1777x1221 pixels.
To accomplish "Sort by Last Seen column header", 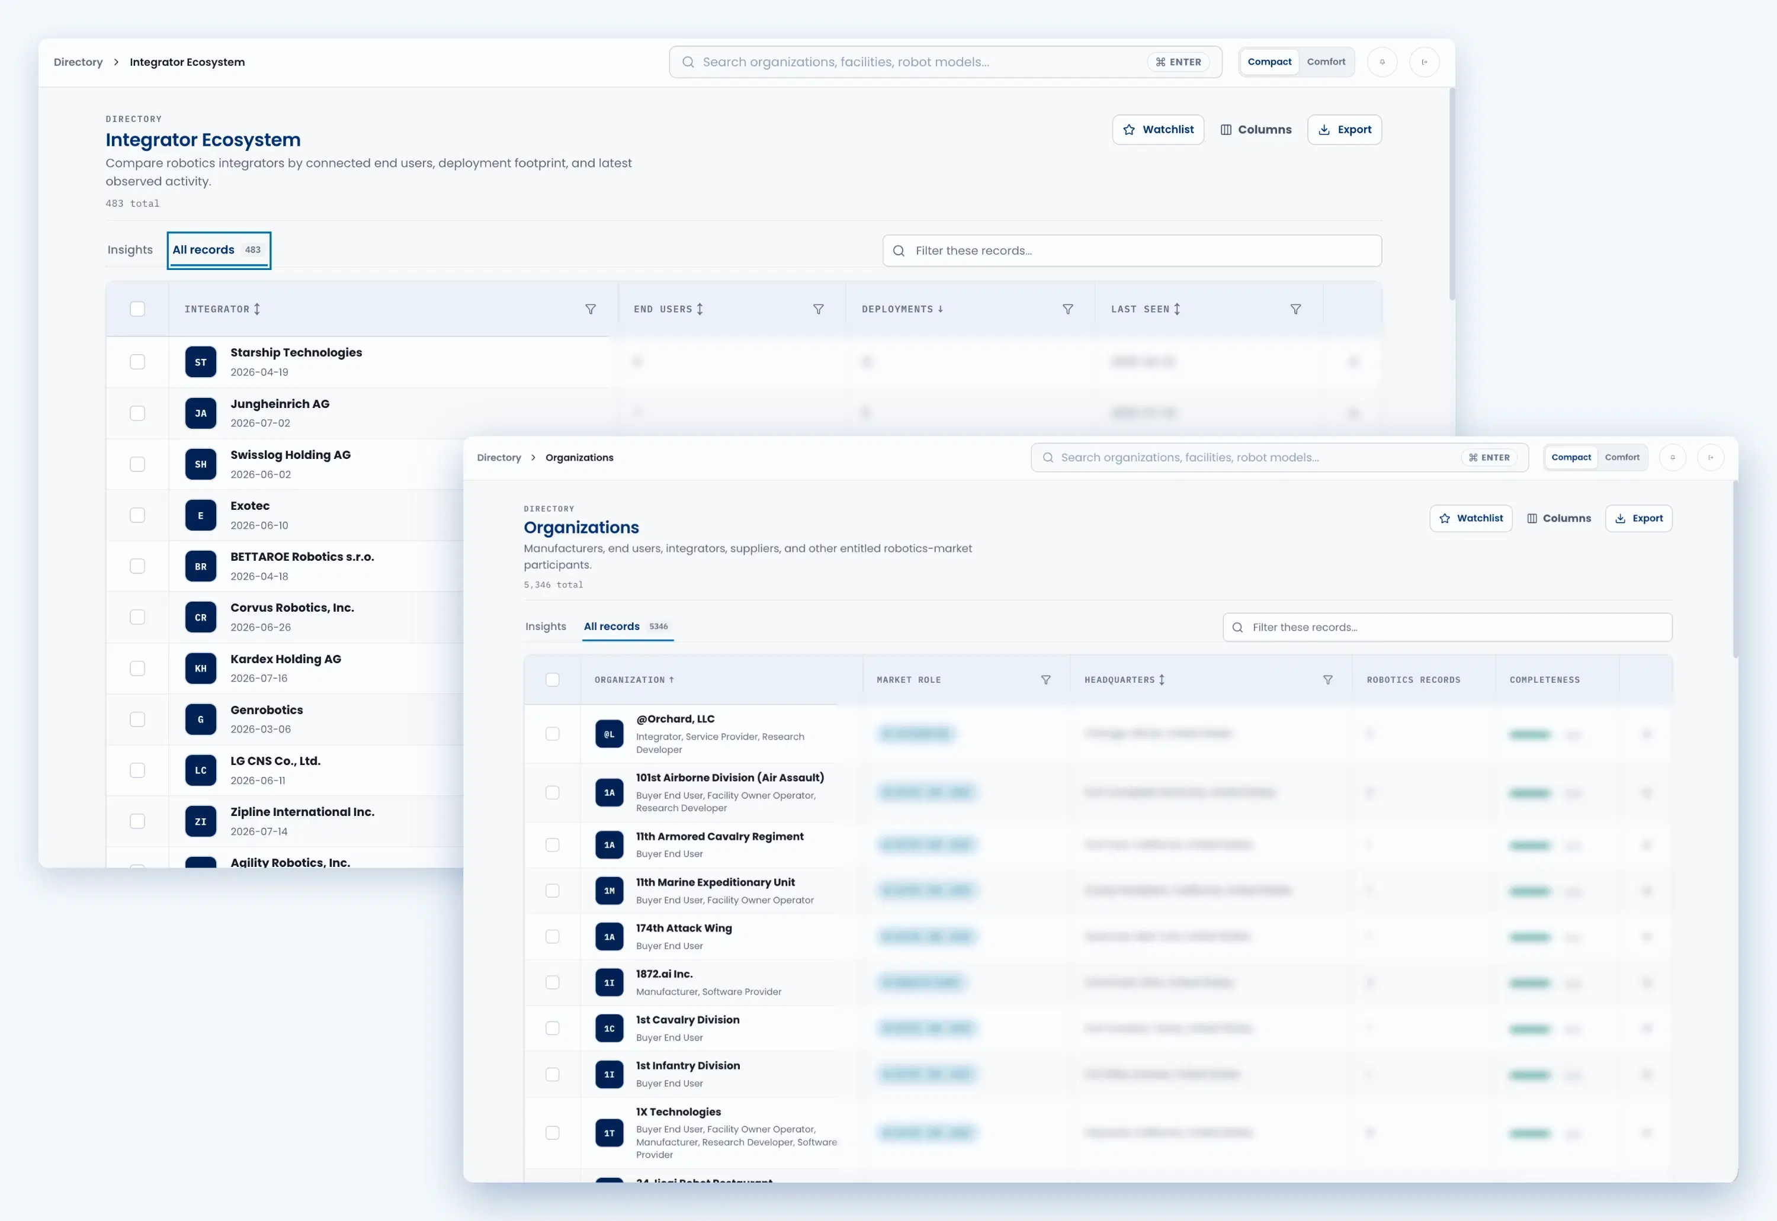I will coord(1146,309).
